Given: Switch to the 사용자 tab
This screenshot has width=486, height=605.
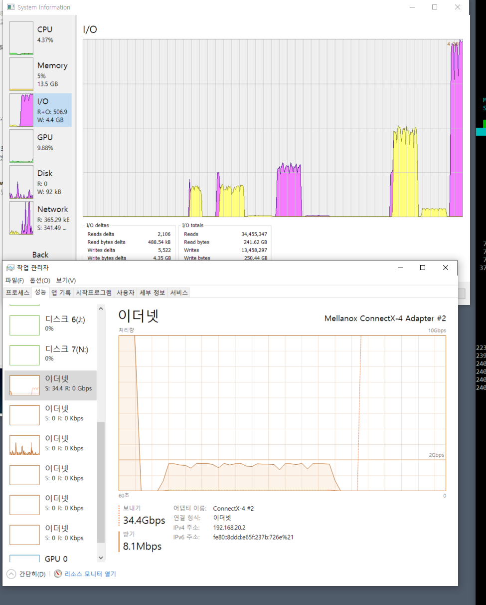Looking at the screenshot, I should click(125, 293).
